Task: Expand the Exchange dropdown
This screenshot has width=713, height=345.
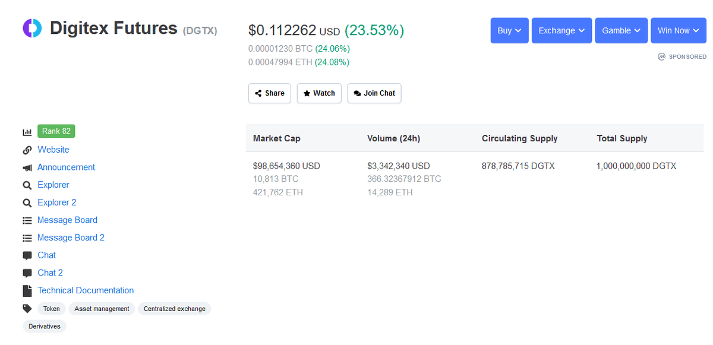Action: [561, 30]
